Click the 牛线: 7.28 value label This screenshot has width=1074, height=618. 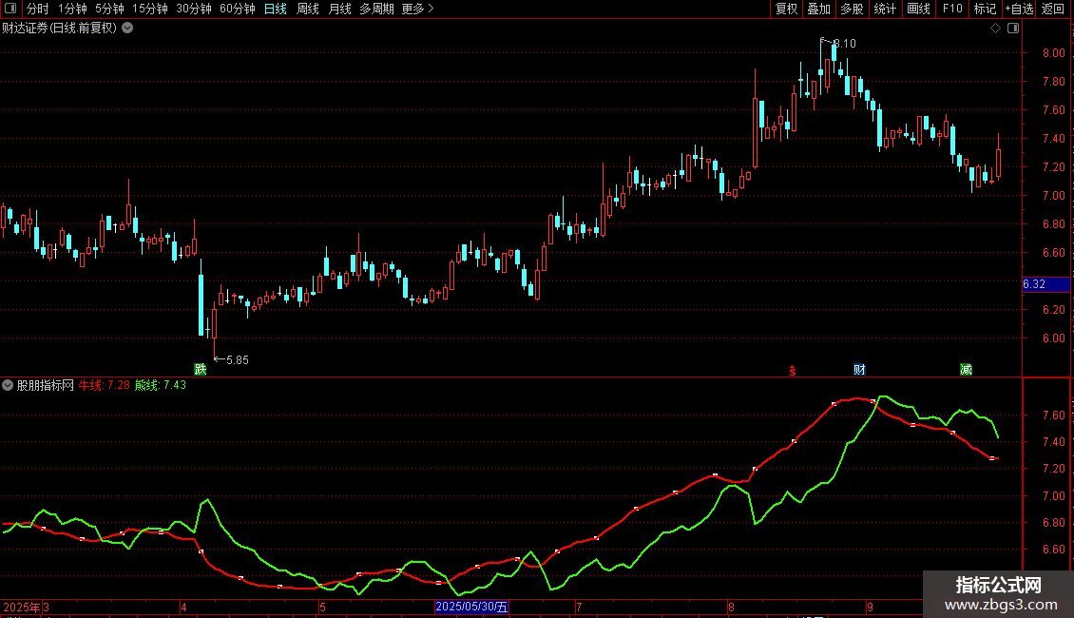(x=105, y=385)
